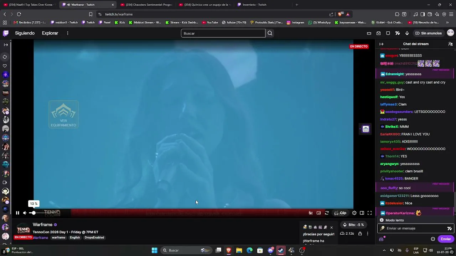Viewport: 456px width, 256px height.
Task: Open the Brave Shields lion icon
Action: pos(340,14)
